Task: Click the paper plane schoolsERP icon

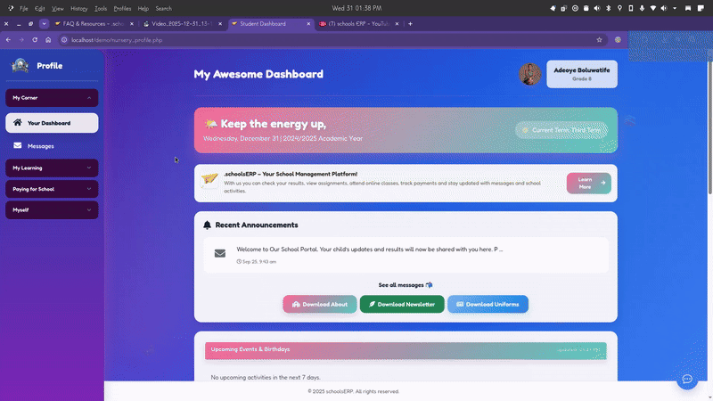Action: coord(209,181)
